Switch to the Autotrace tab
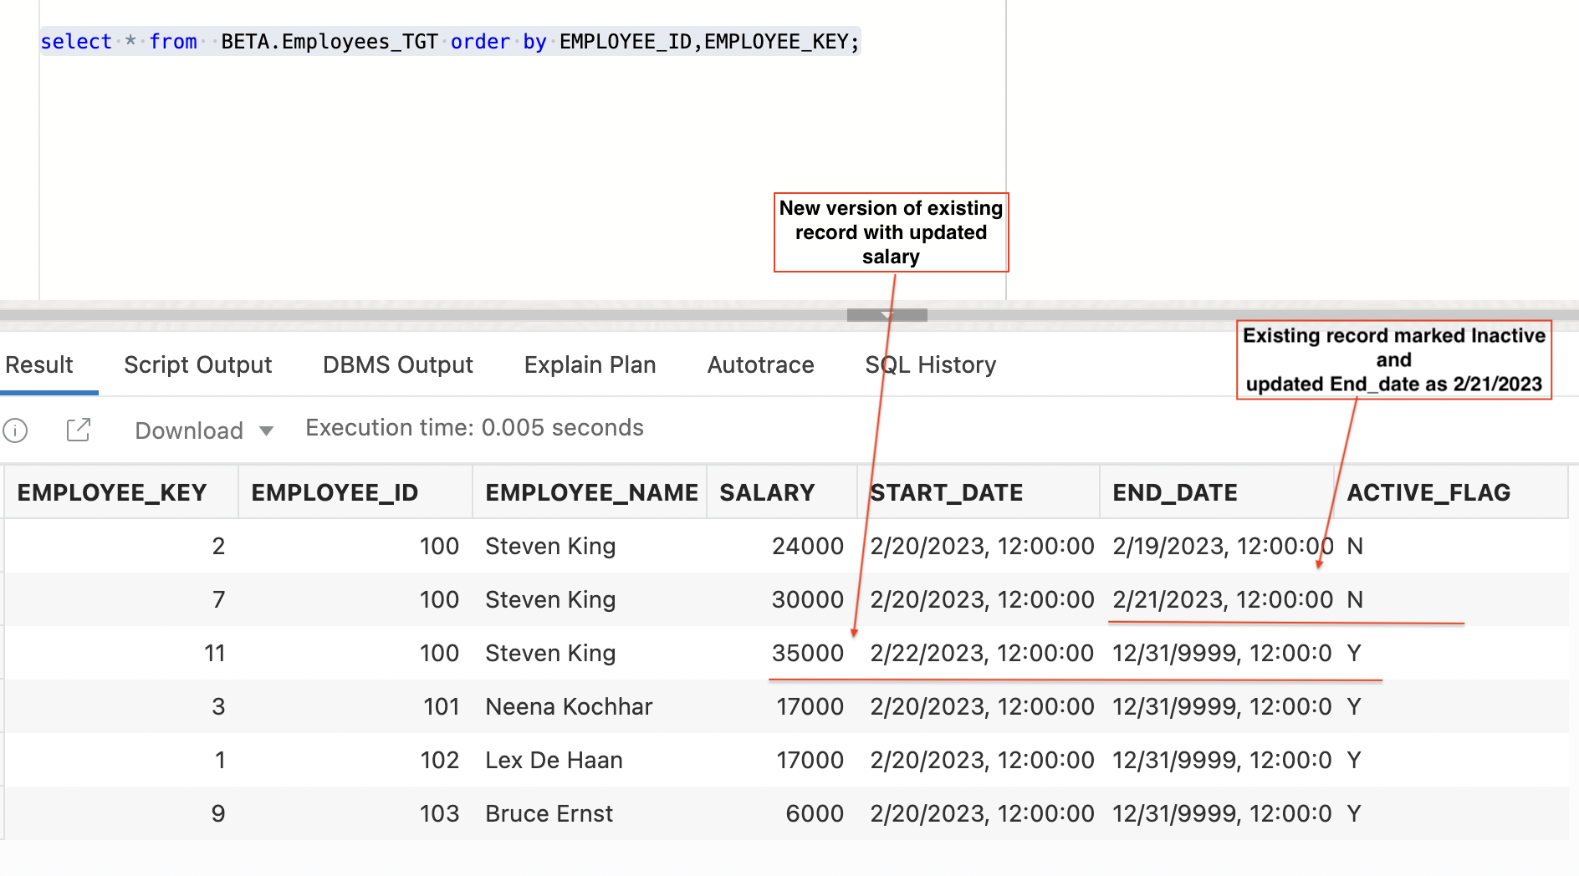The width and height of the screenshot is (1579, 876). 760,364
